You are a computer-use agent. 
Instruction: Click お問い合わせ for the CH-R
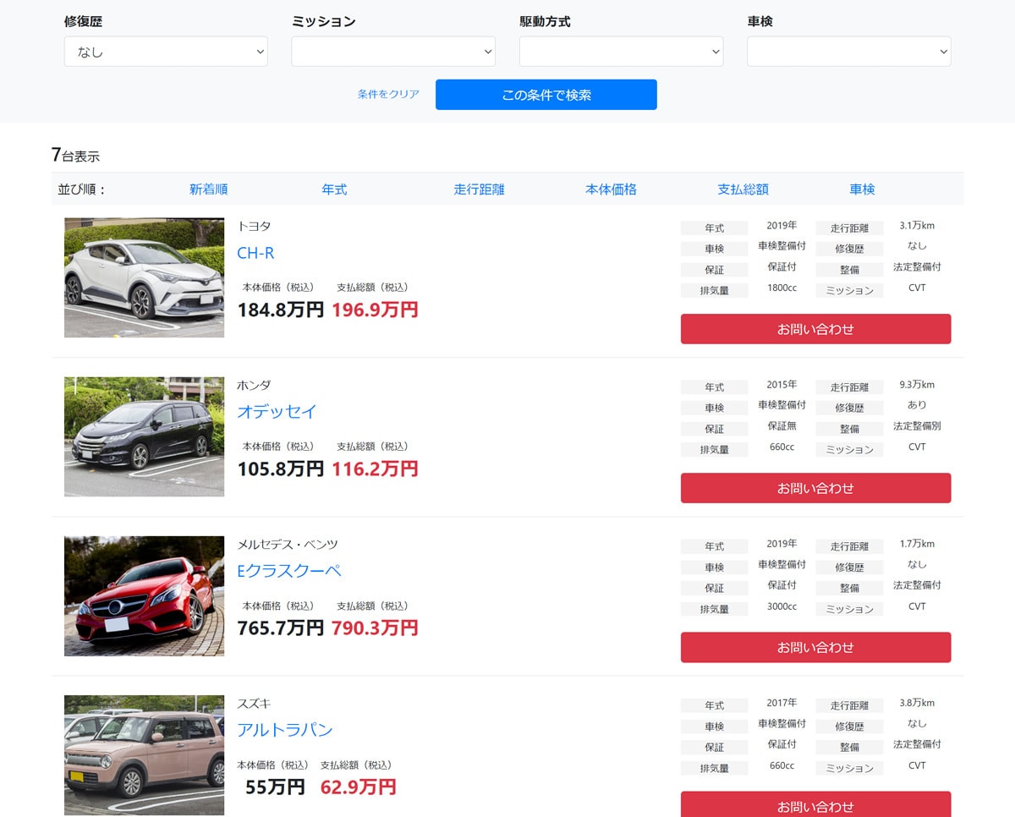(x=815, y=329)
